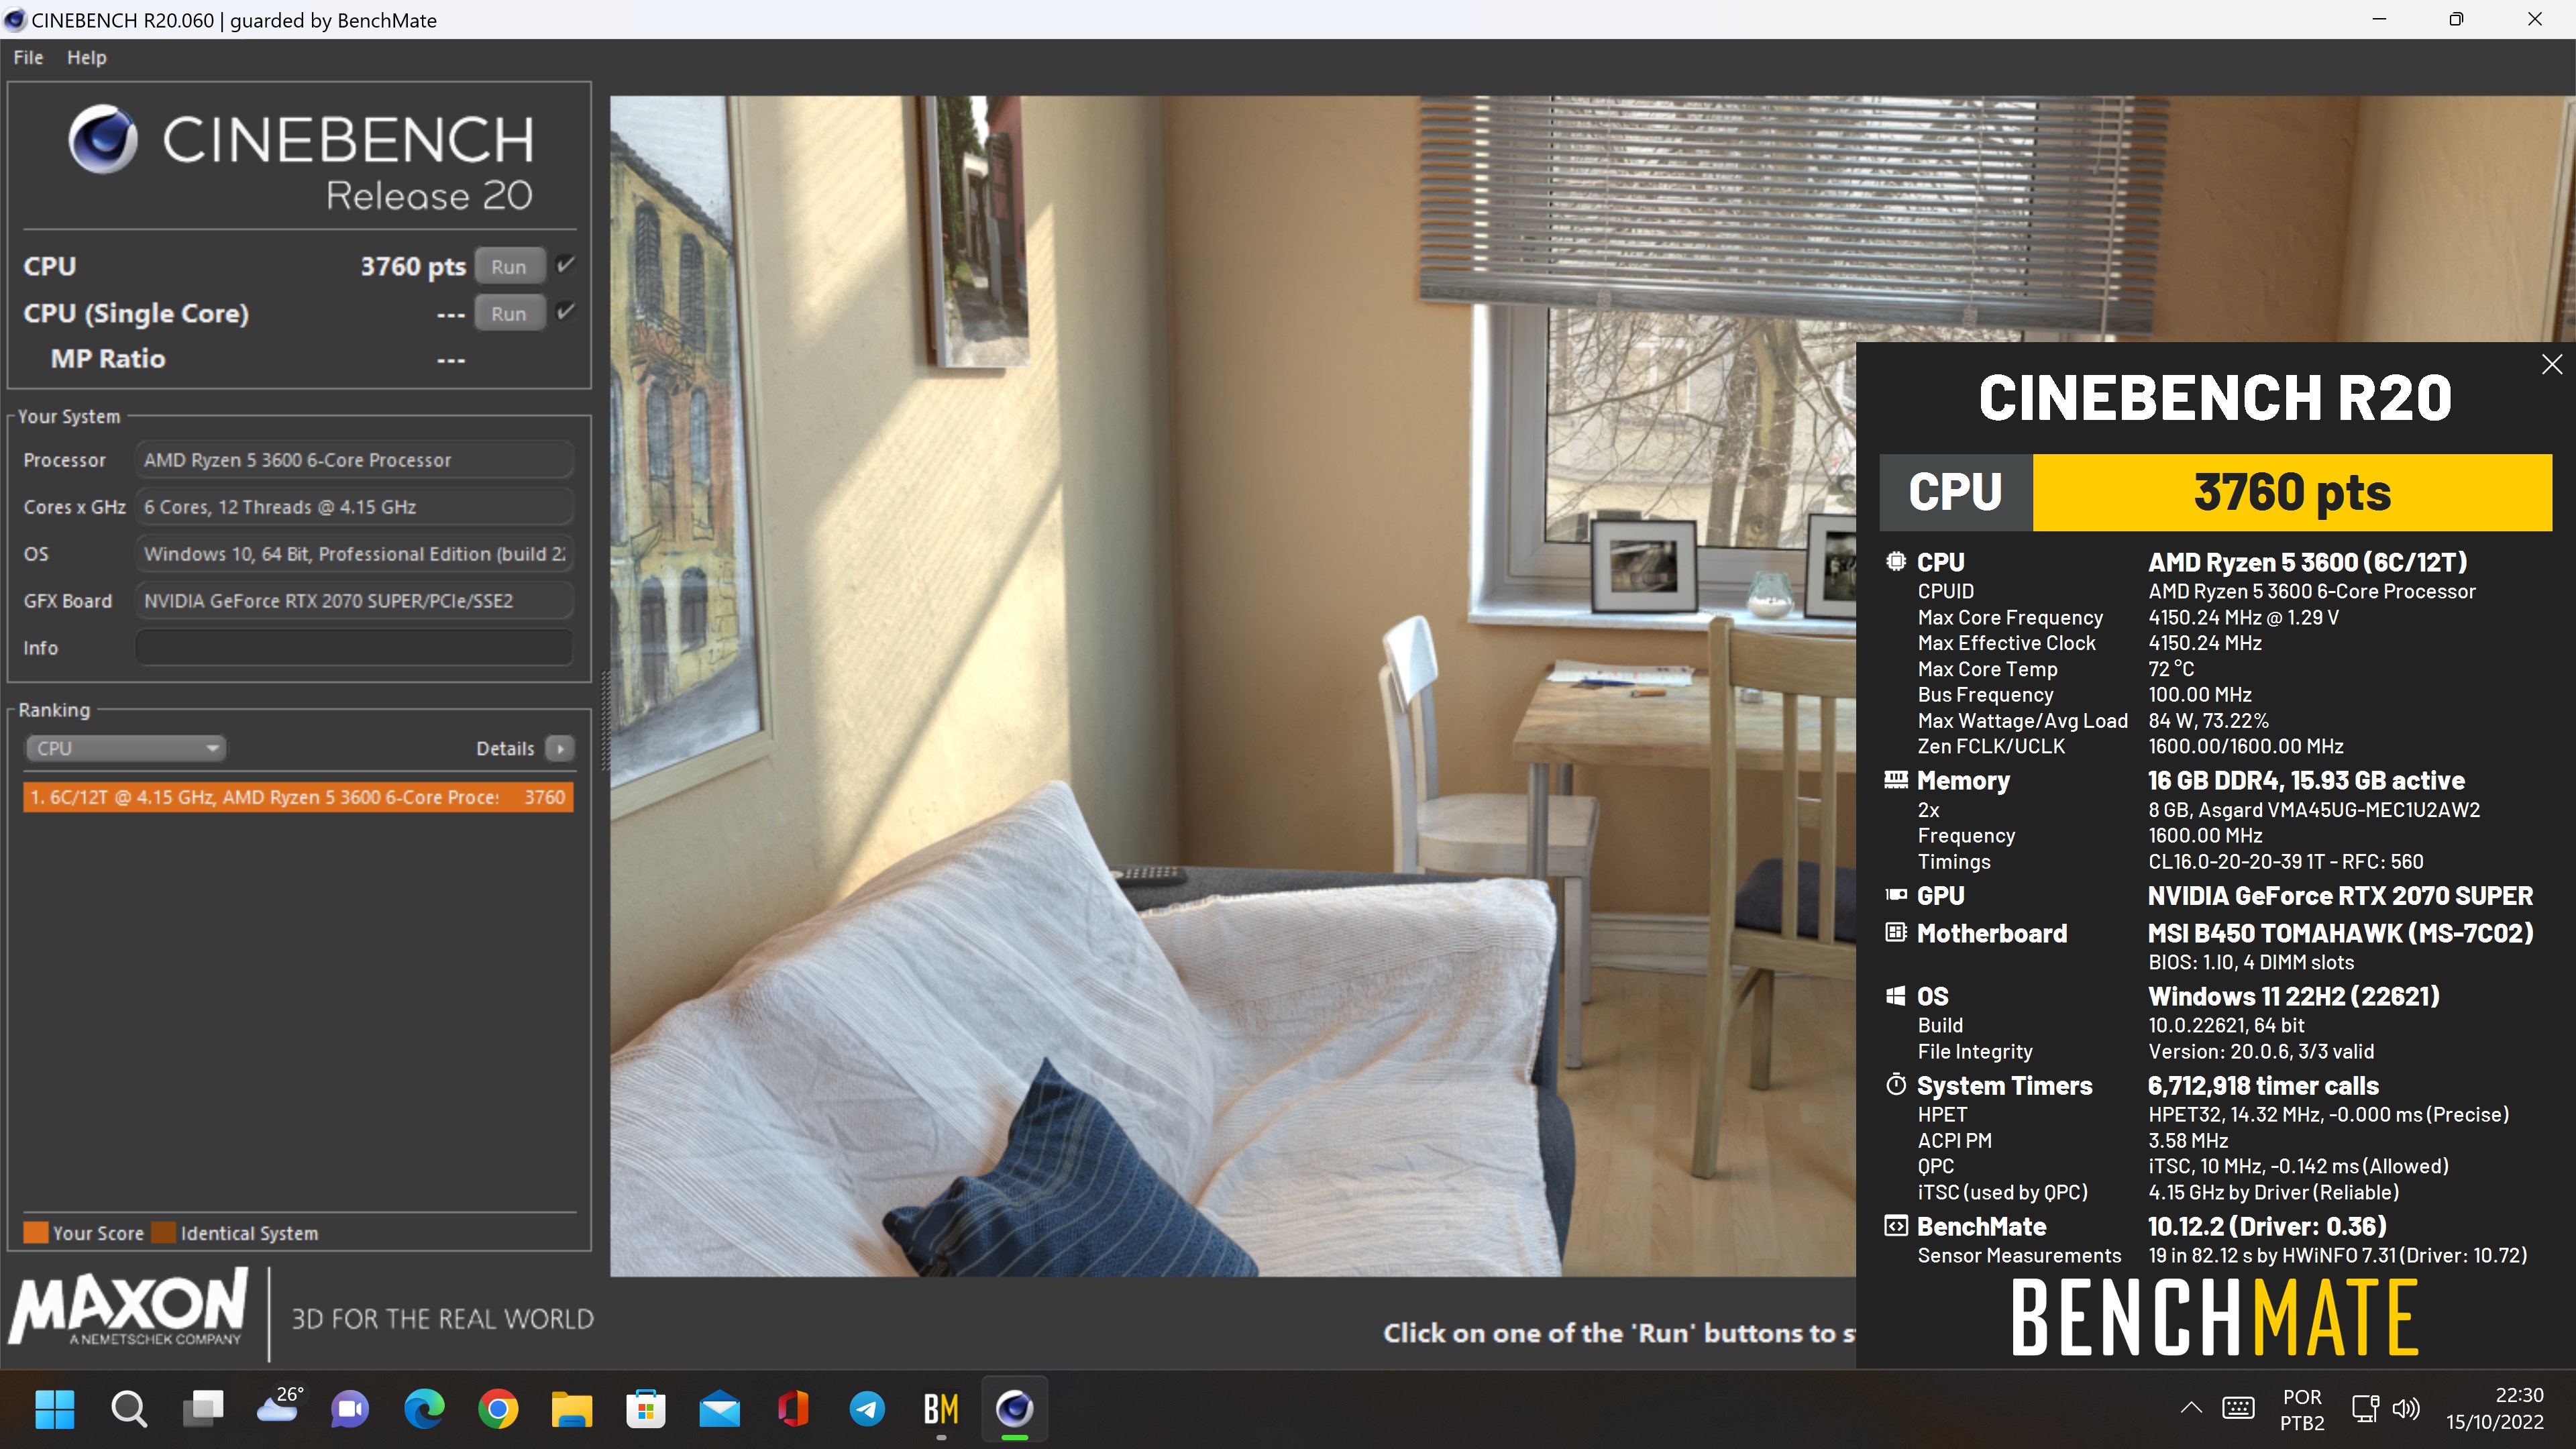Click the Cinebench logo sphere in the left panel
The width and height of the screenshot is (2576, 1449).
pyautogui.click(x=103, y=140)
